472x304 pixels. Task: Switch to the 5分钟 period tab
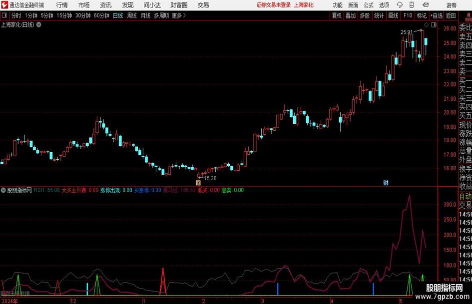tap(47, 15)
